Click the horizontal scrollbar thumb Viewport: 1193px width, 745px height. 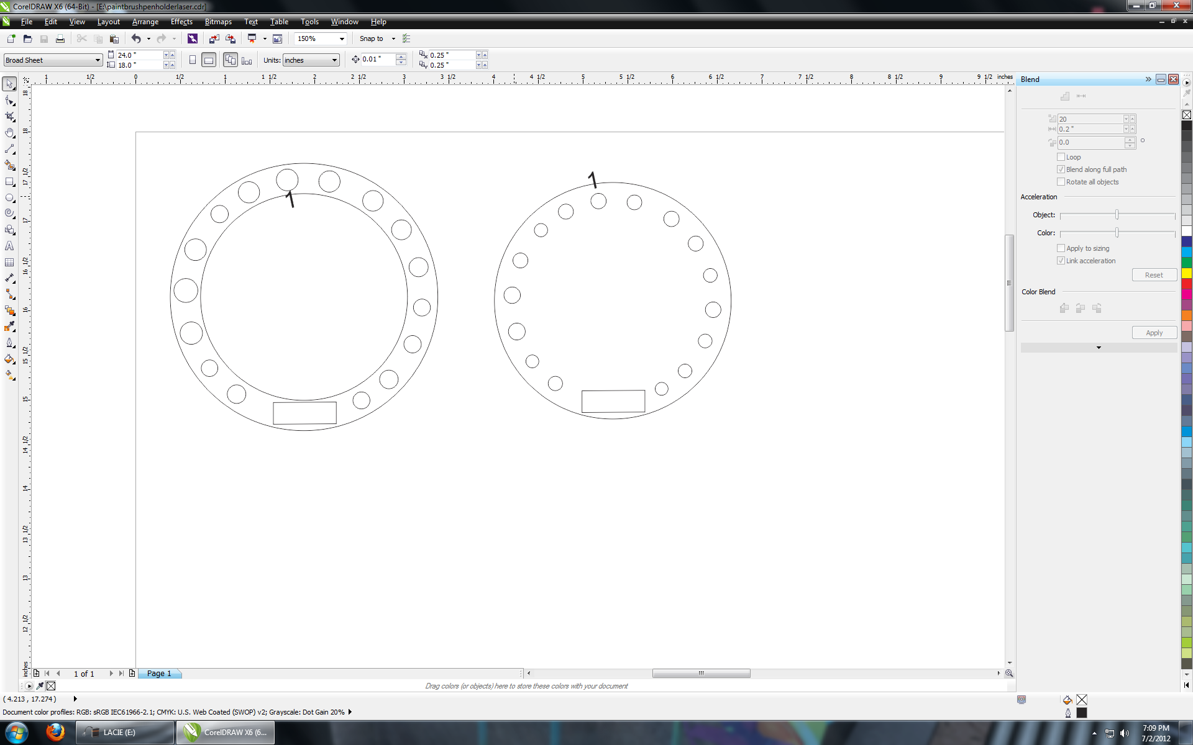pos(701,674)
